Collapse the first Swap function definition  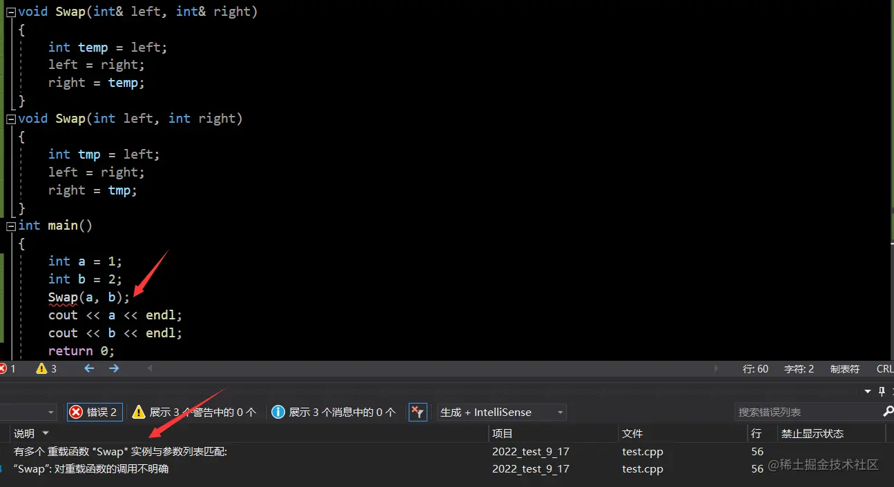coord(10,11)
